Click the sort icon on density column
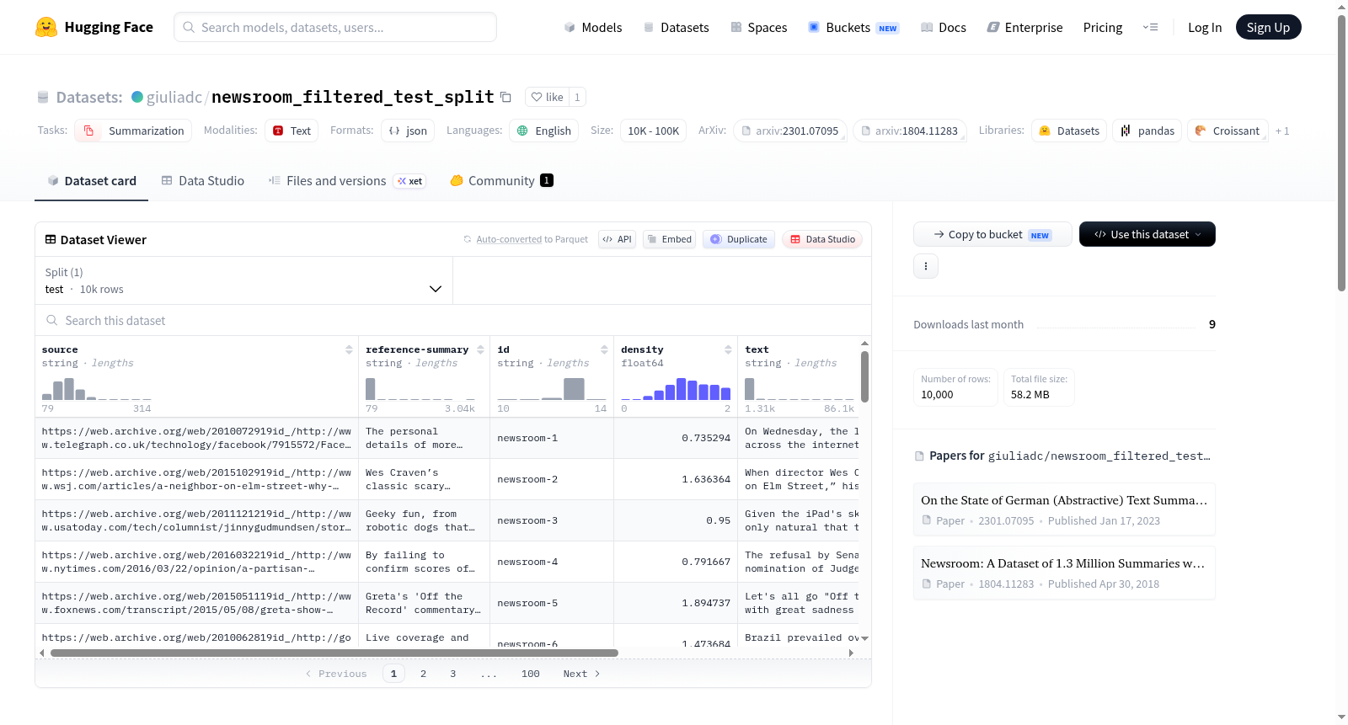 pos(728,349)
